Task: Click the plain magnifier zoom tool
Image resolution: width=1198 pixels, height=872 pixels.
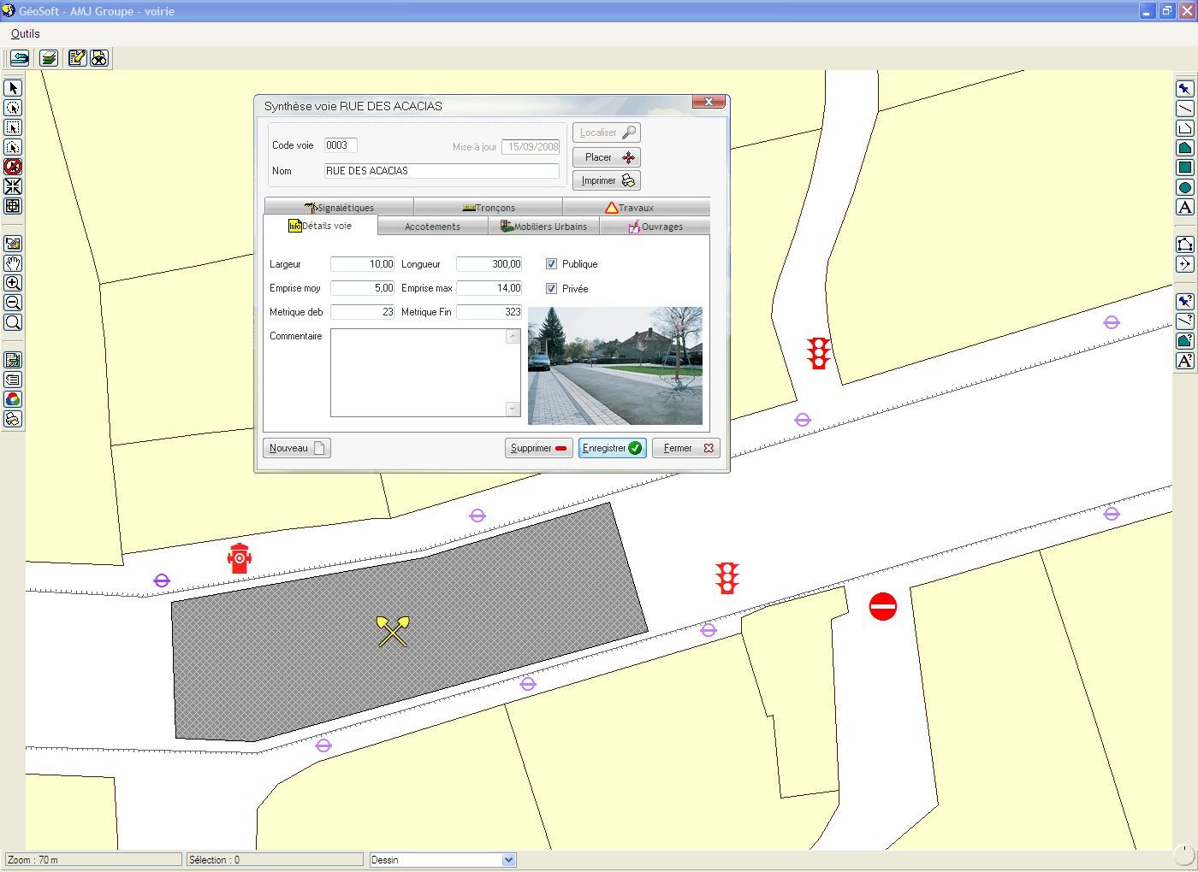Action: pos(13,322)
